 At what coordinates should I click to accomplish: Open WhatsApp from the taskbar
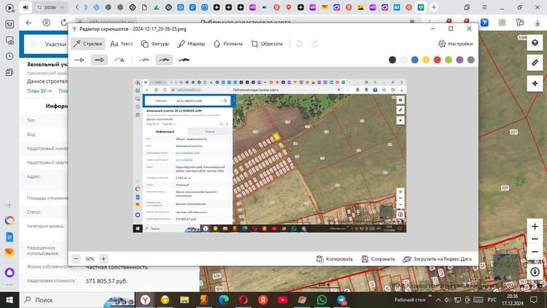click(x=322, y=300)
